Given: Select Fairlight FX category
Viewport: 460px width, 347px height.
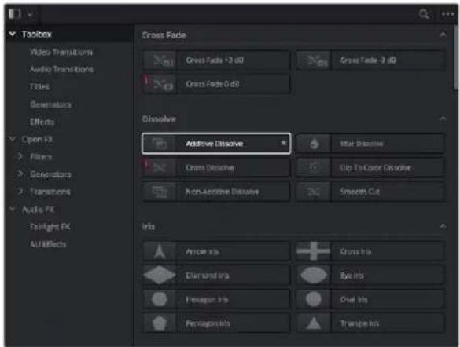Looking at the screenshot, I should click(50, 227).
